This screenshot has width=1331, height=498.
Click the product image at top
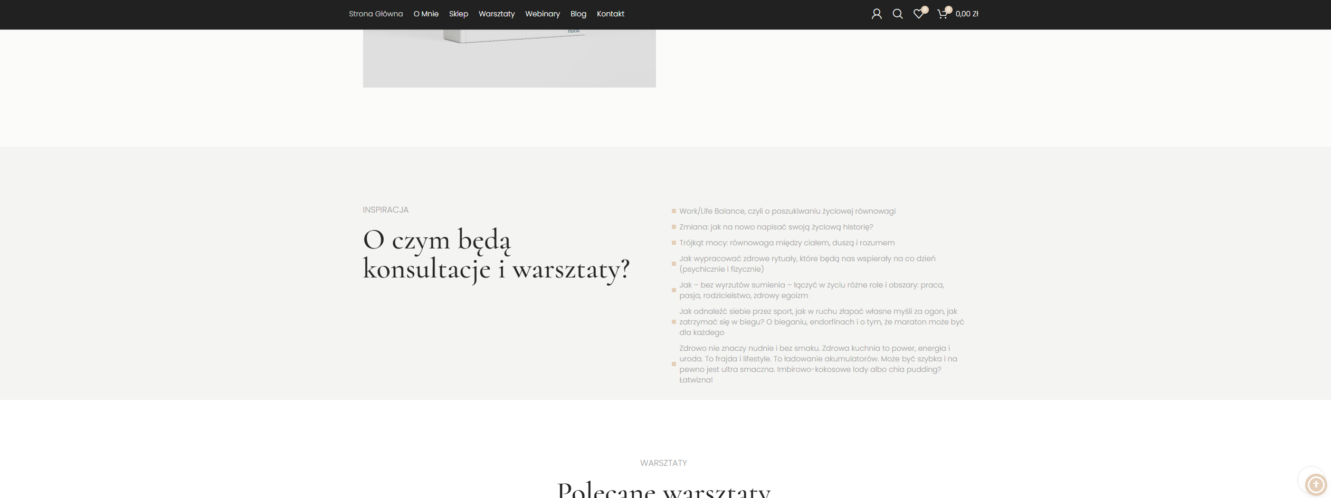(509, 58)
